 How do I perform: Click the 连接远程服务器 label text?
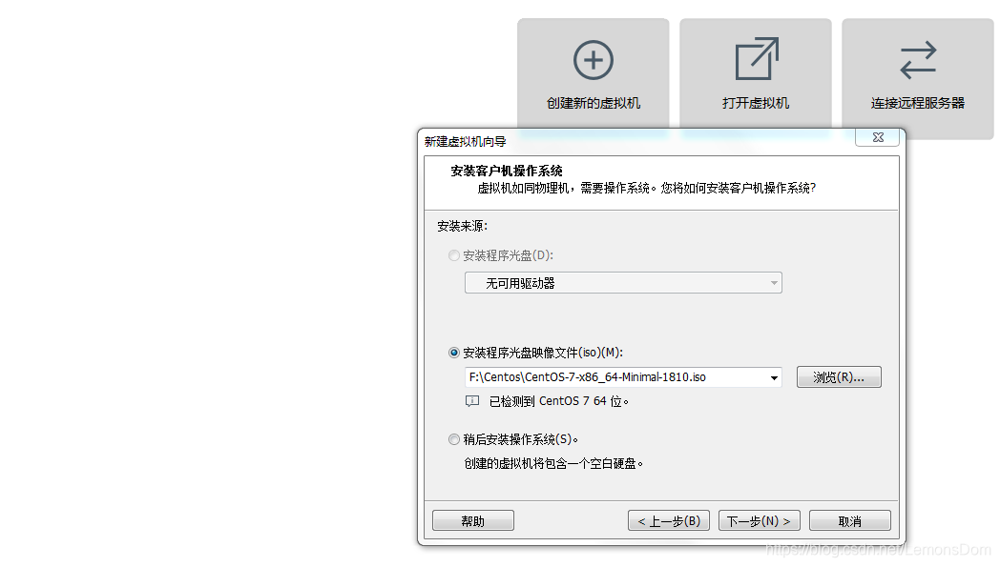918,103
